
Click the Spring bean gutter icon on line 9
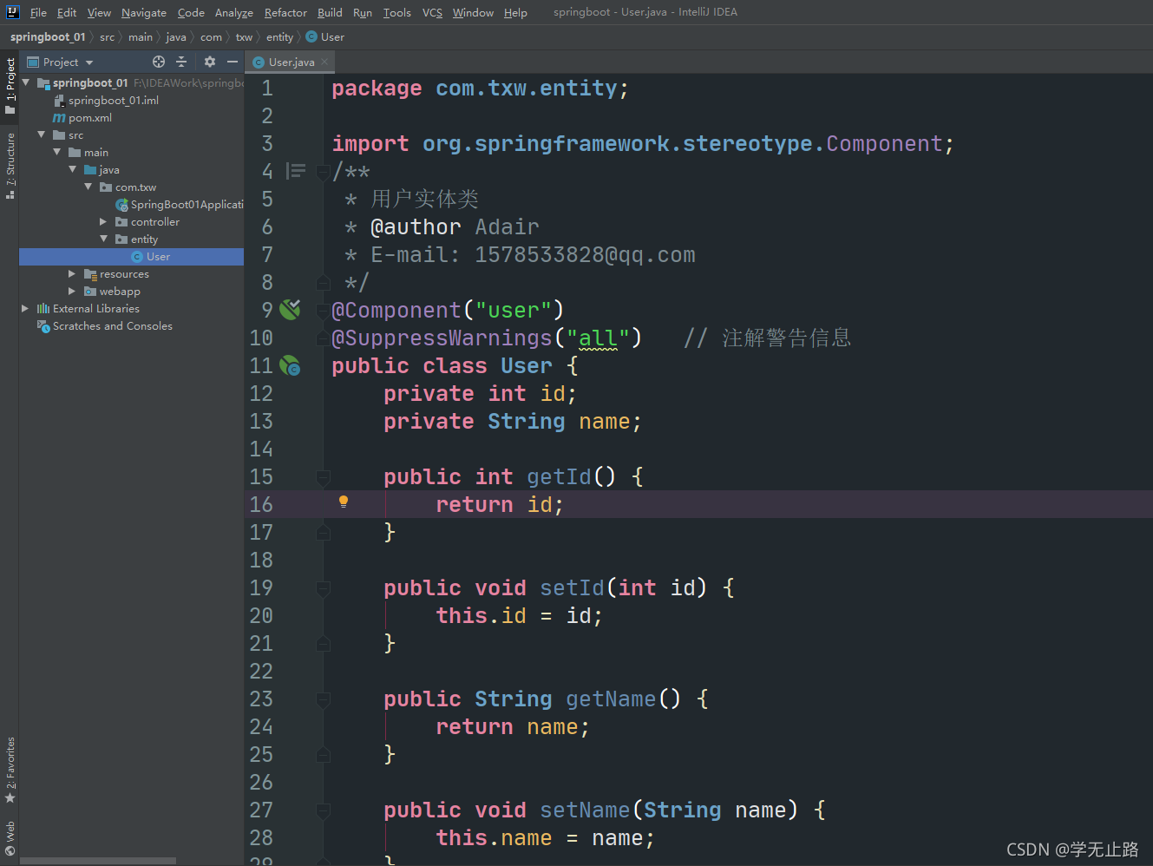pyautogui.click(x=291, y=310)
